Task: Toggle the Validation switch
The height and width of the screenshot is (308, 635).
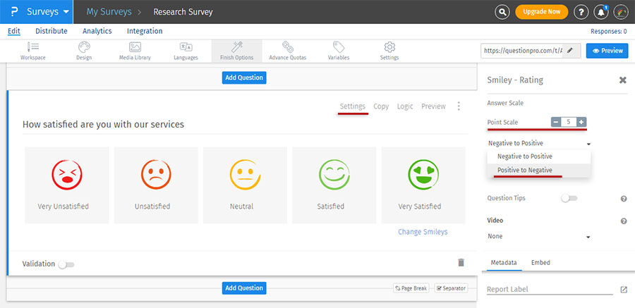Action: pyautogui.click(x=66, y=264)
